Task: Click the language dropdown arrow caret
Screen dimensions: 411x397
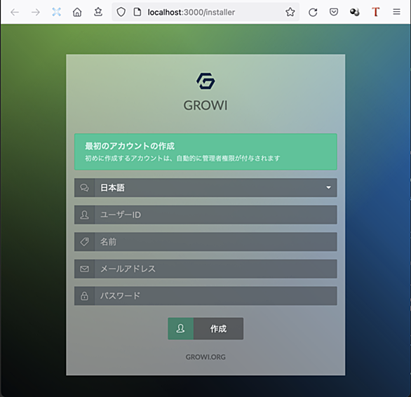Action: (x=328, y=188)
